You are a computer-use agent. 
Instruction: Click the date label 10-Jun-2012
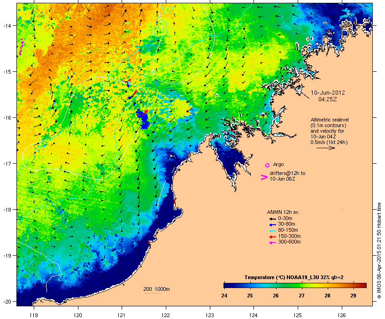328,93
